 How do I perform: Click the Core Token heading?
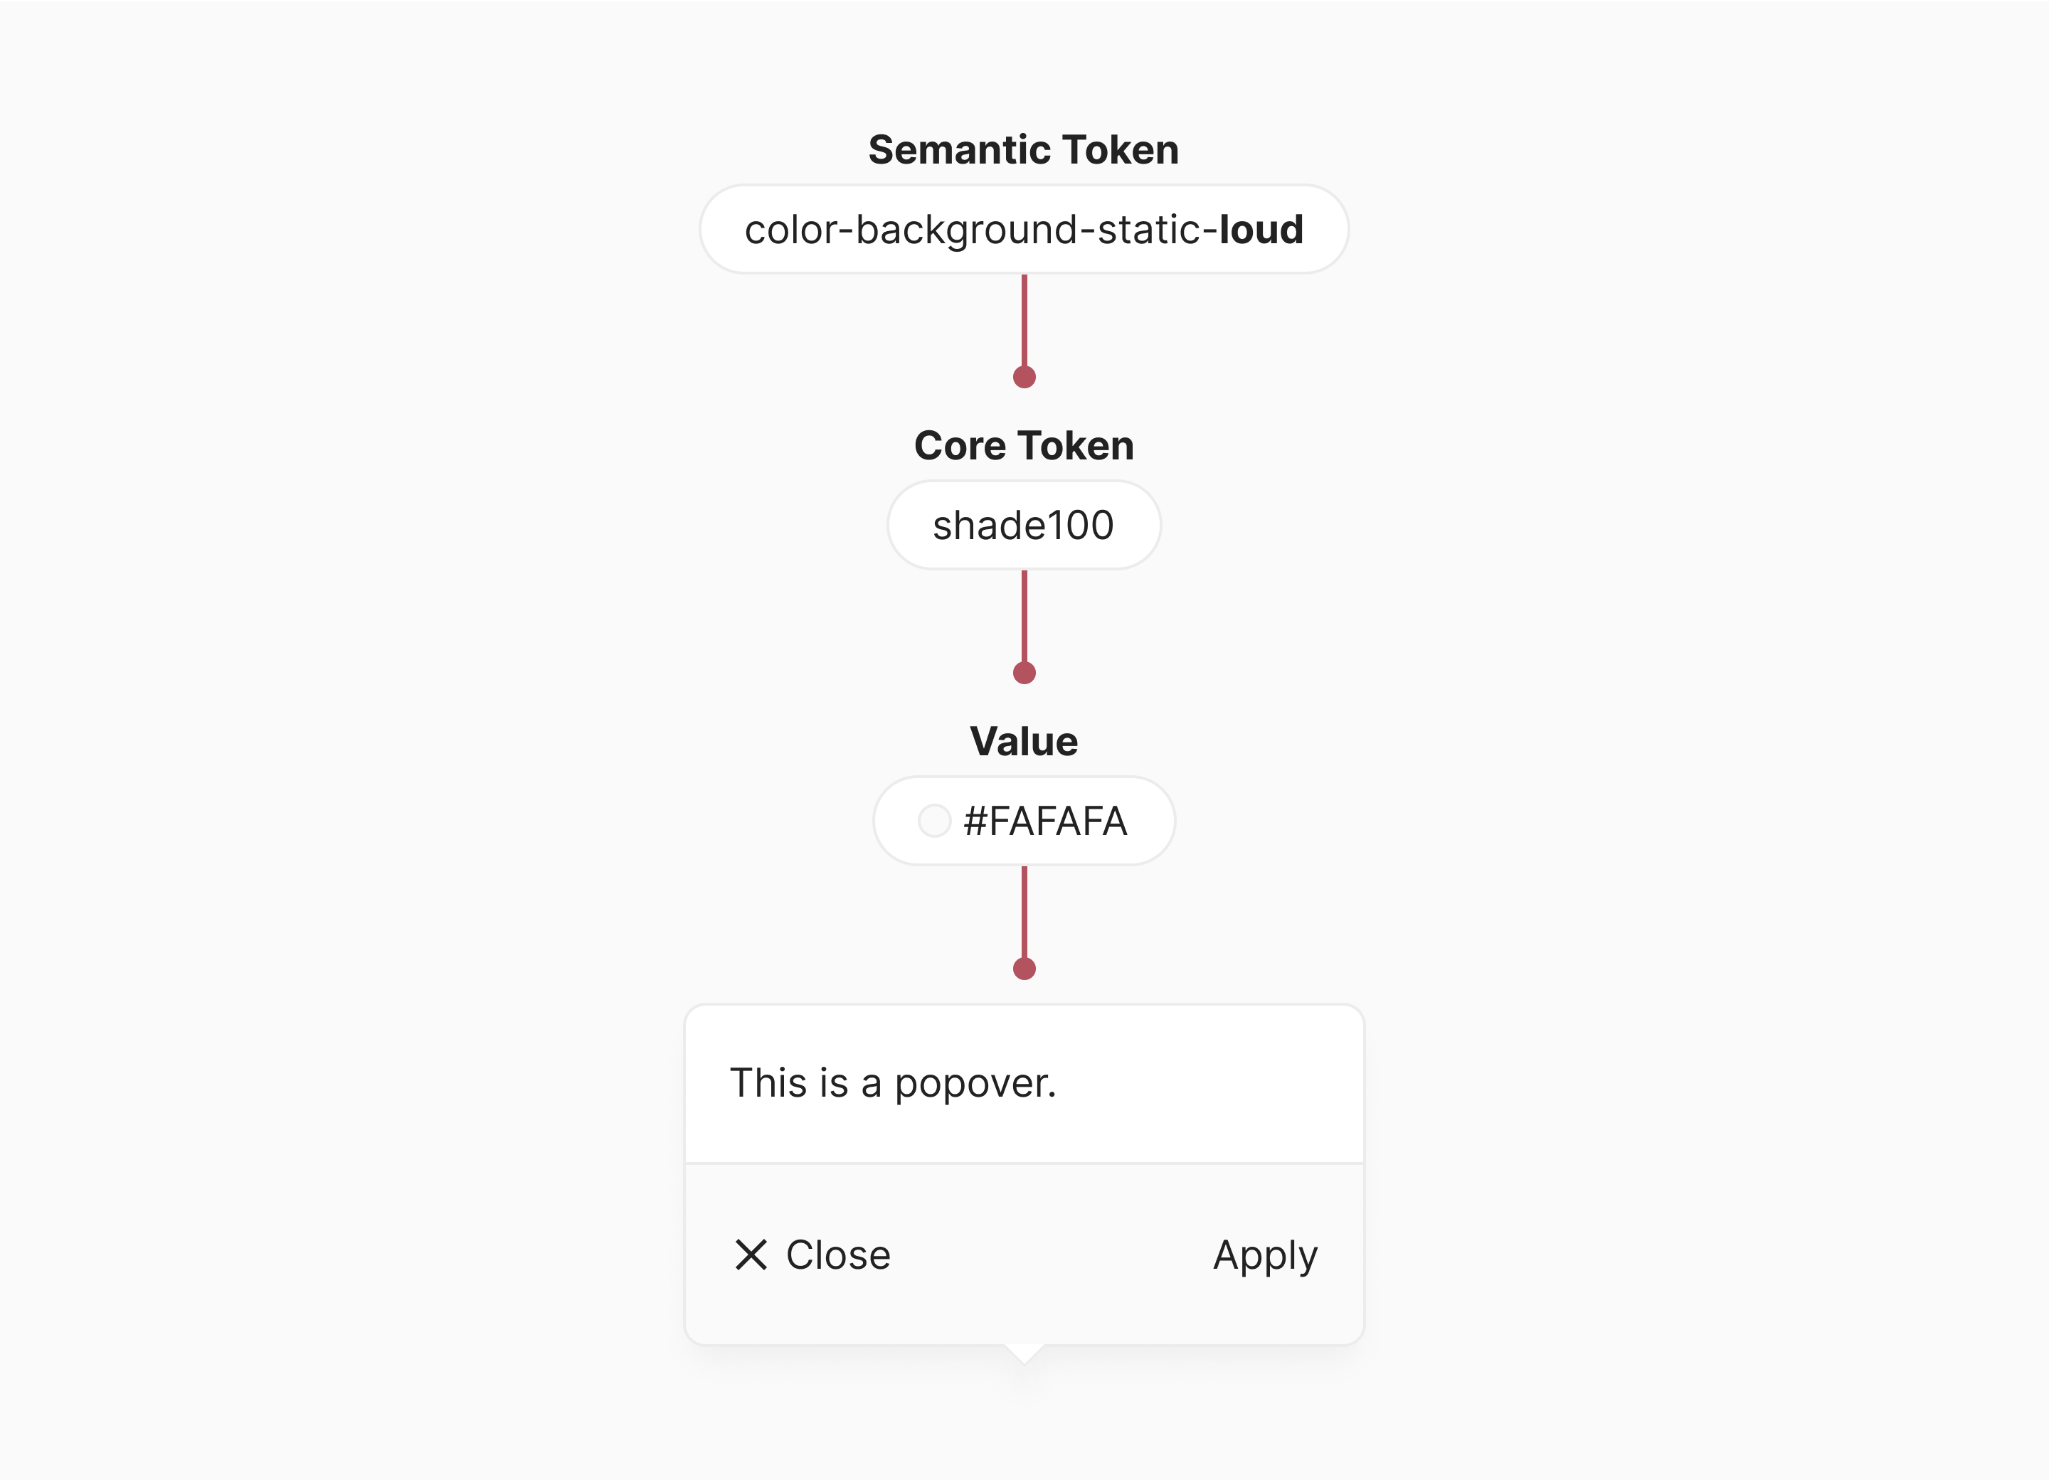(x=1024, y=446)
